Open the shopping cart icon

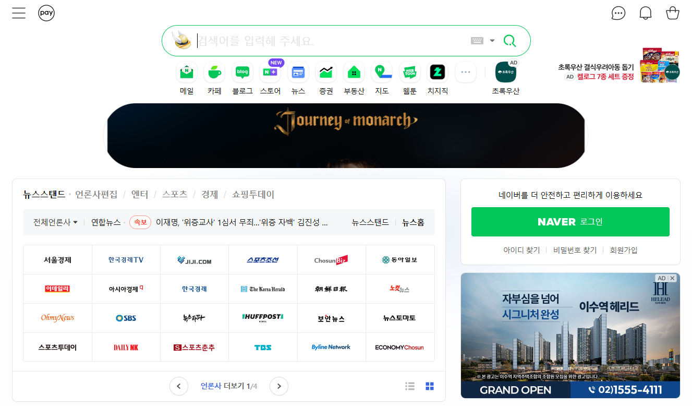tap(672, 13)
